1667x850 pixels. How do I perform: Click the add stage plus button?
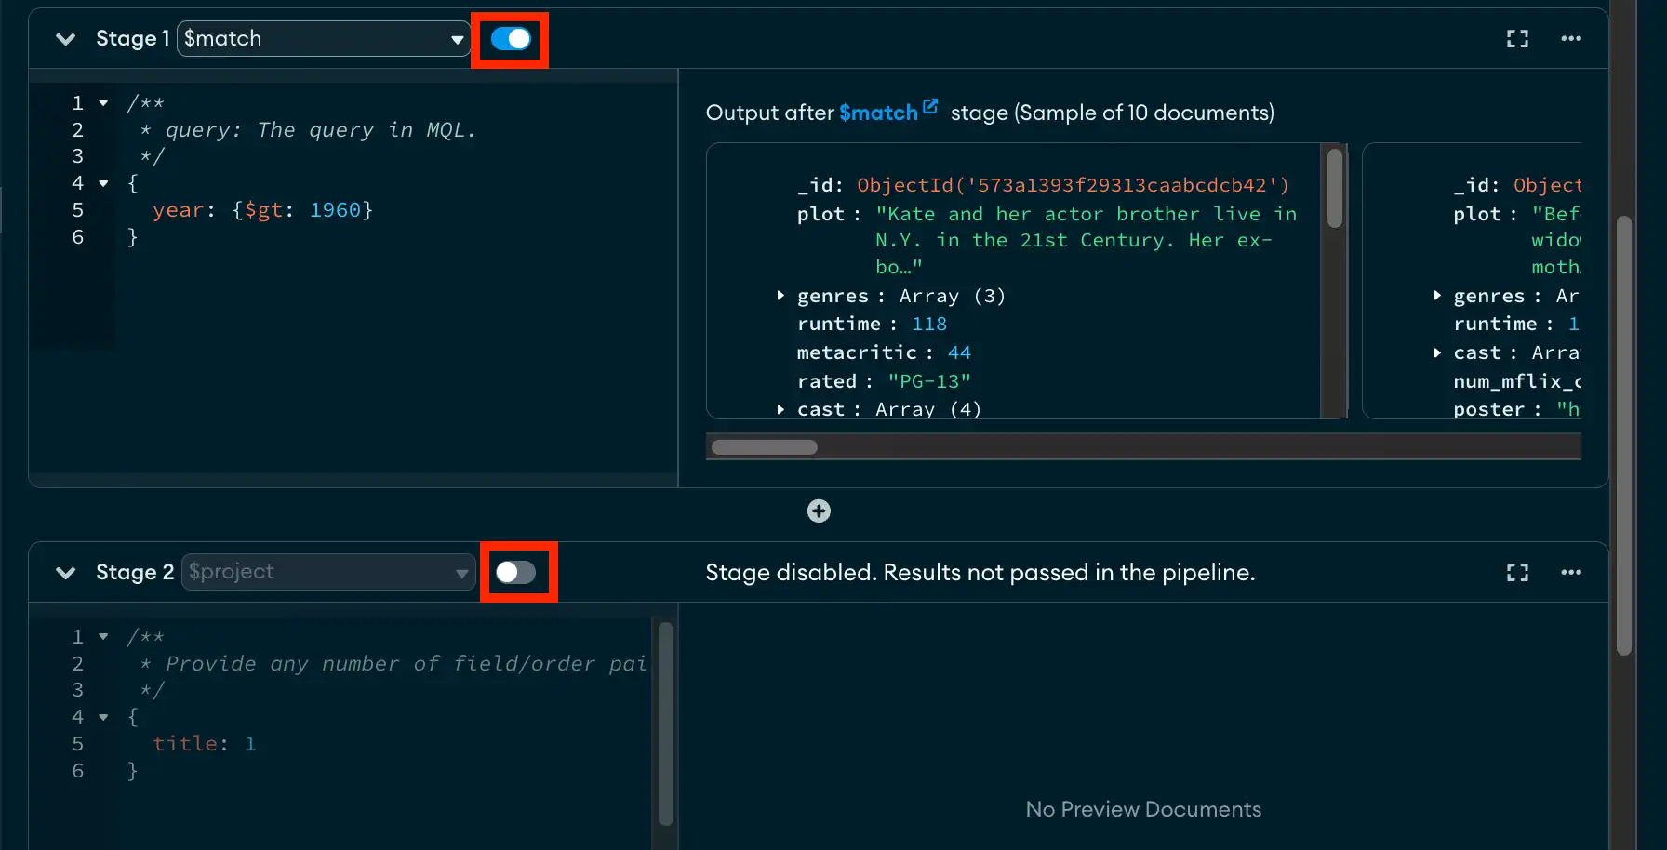tap(818, 511)
